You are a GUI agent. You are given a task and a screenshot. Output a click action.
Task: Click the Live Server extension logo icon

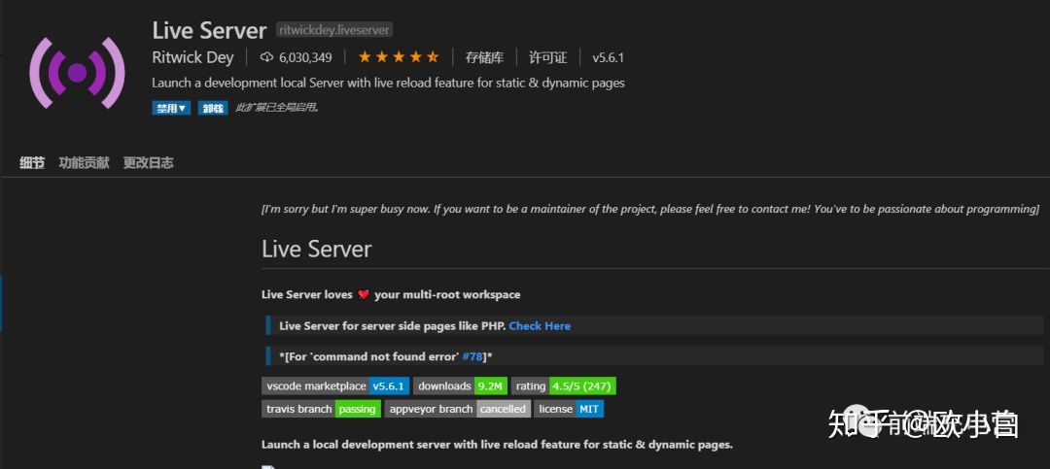tap(77, 73)
